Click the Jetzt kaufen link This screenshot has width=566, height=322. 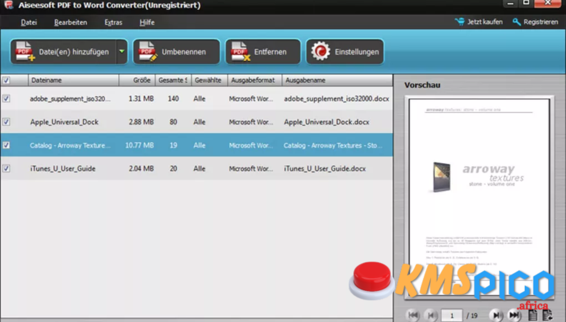pos(485,22)
